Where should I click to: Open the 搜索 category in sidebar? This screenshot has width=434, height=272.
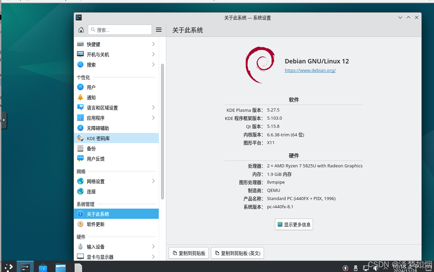116,65
